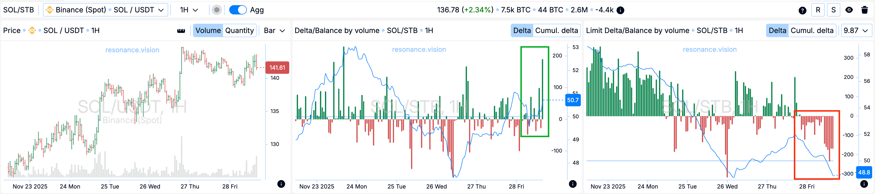Click the 141.61 current price label
875x194 pixels.
pyautogui.click(x=277, y=67)
